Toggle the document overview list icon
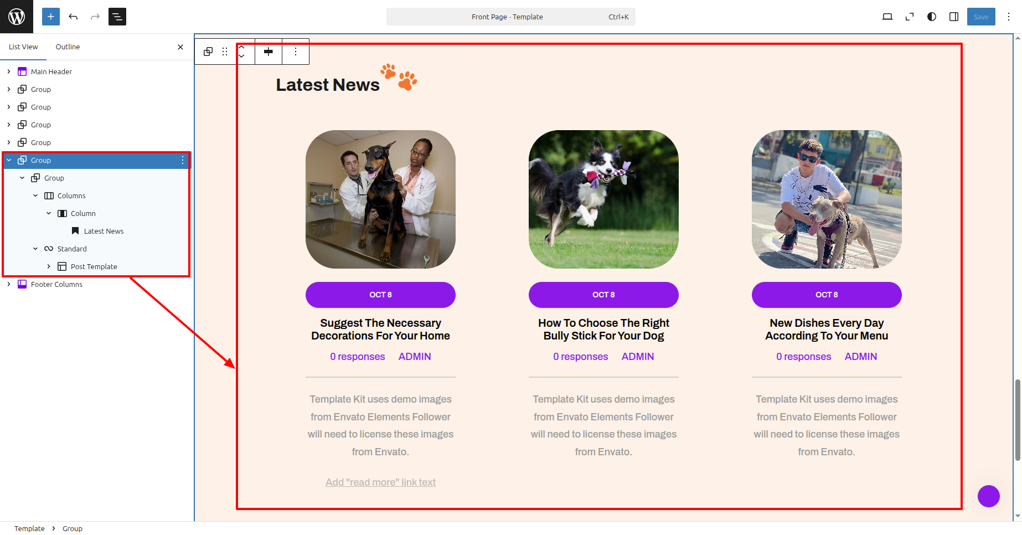 click(117, 17)
